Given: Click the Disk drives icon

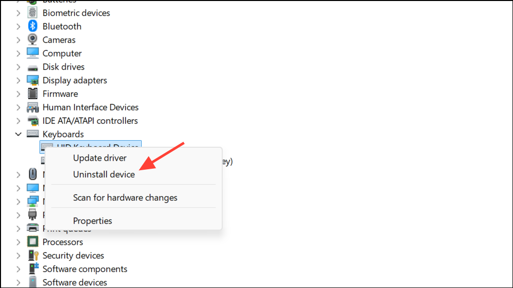Looking at the screenshot, I should pos(33,67).
